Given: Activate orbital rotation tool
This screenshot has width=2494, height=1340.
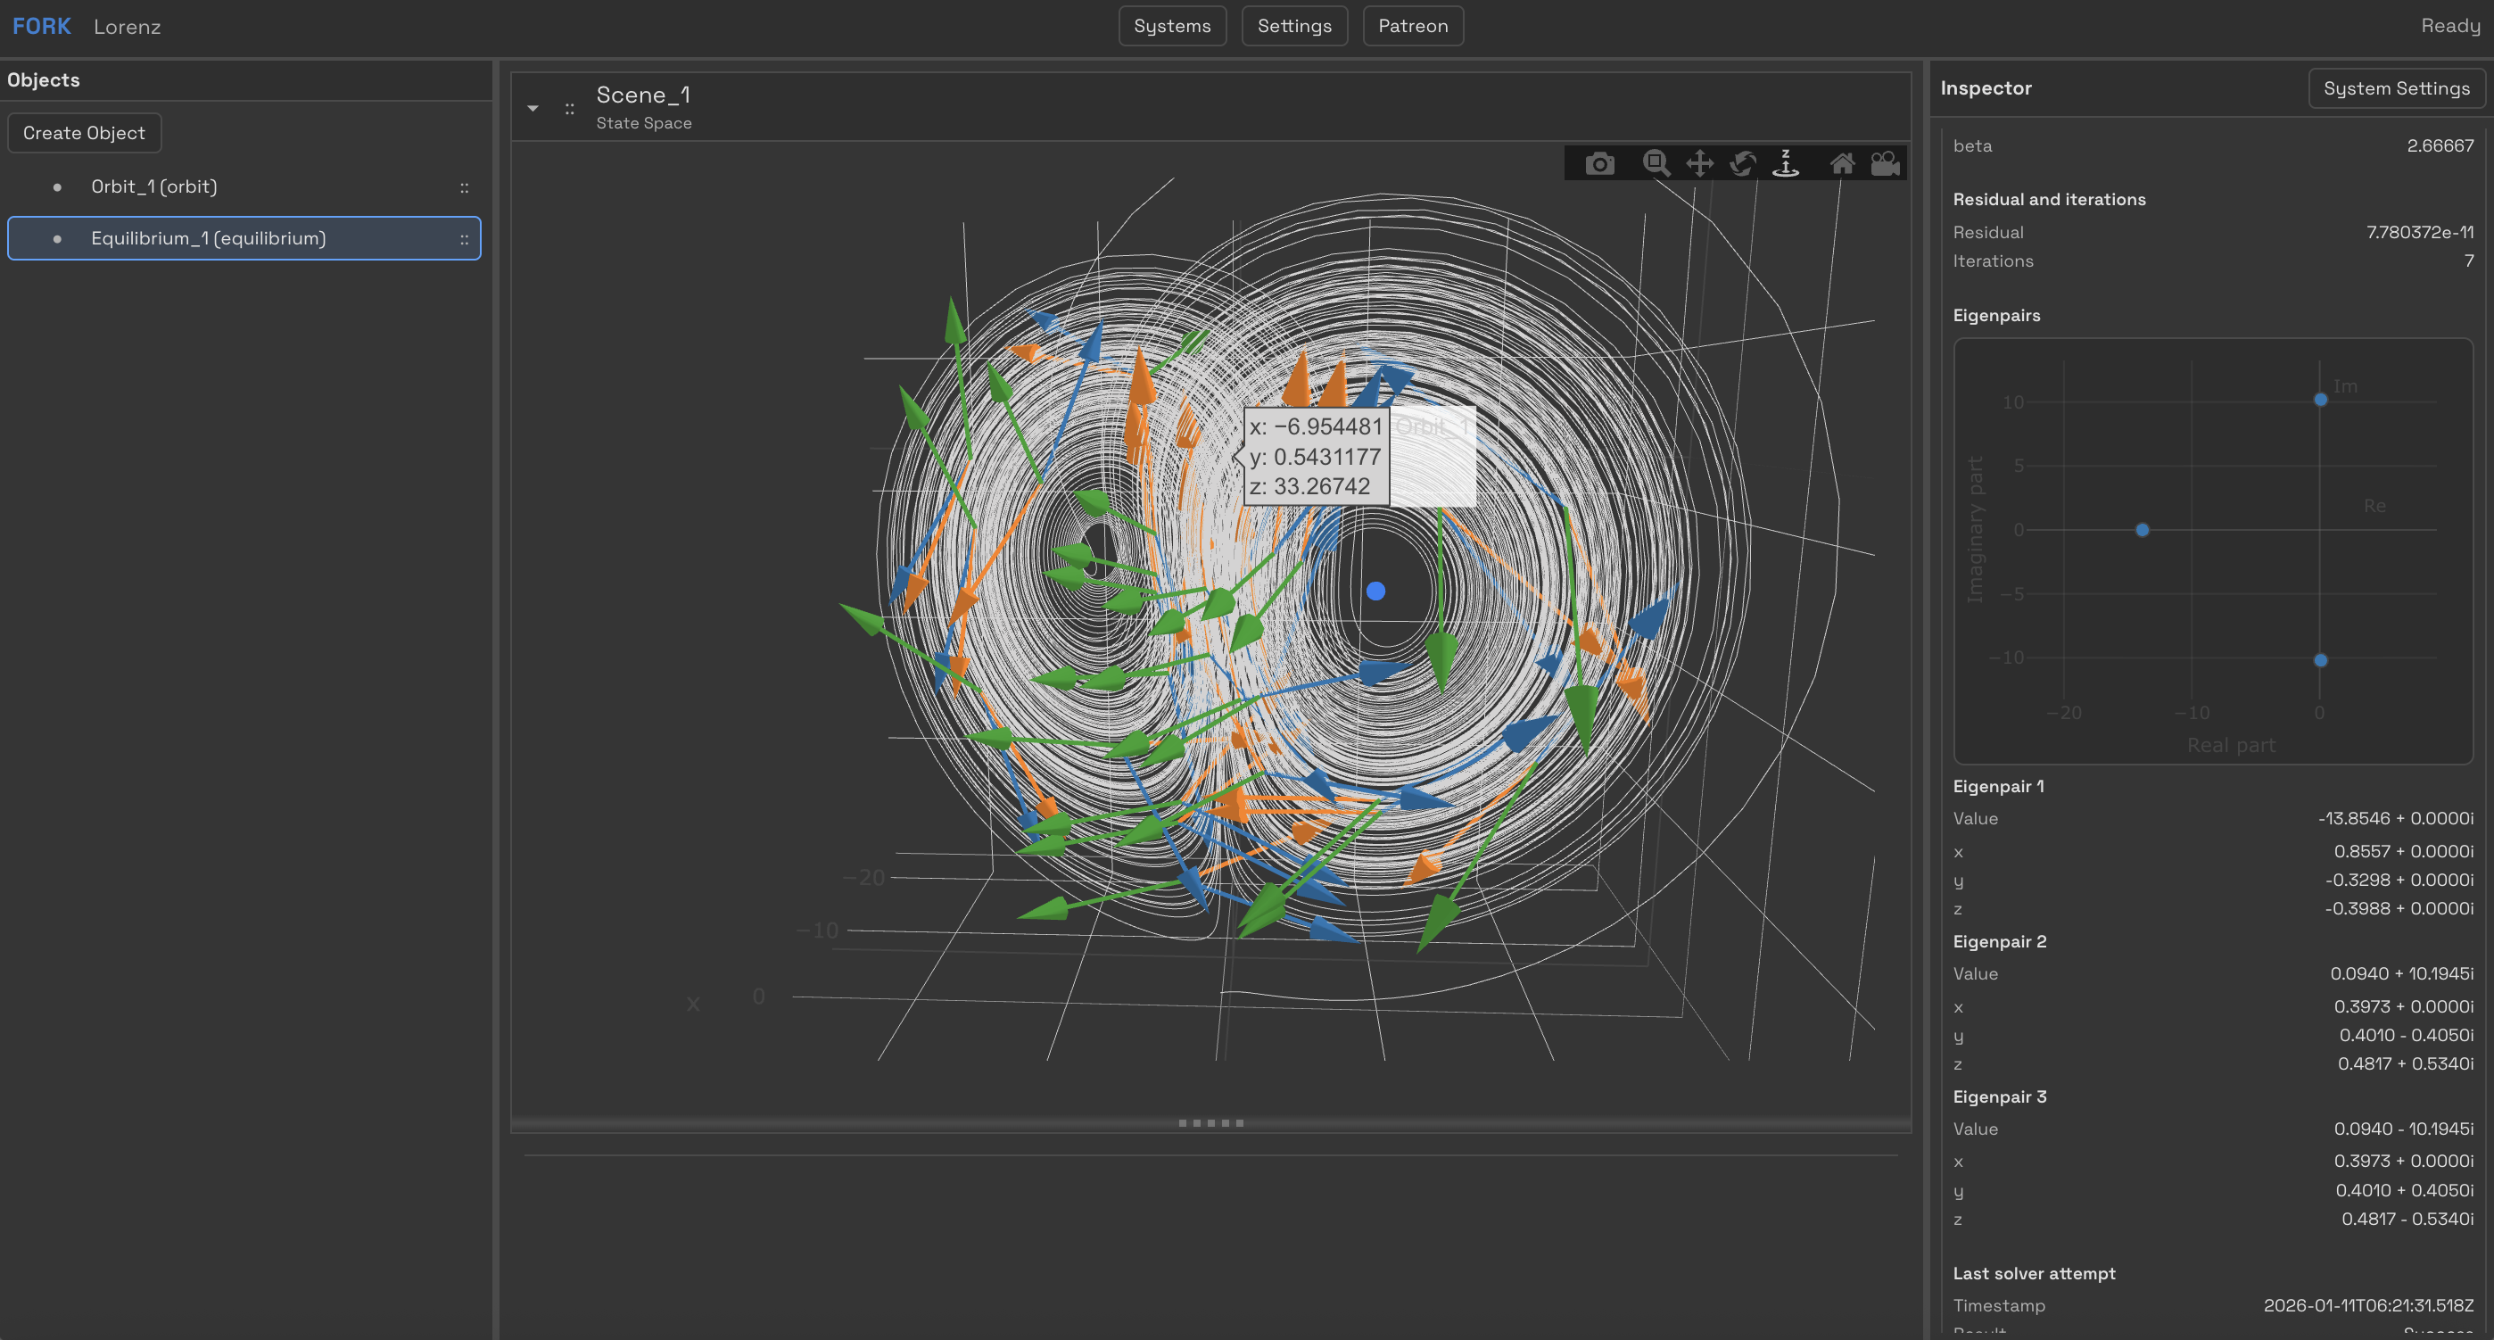Looking at the screenshot, I should pos(1743,163).
